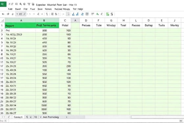
Task: Open the Dow menu
Action: 40,9
